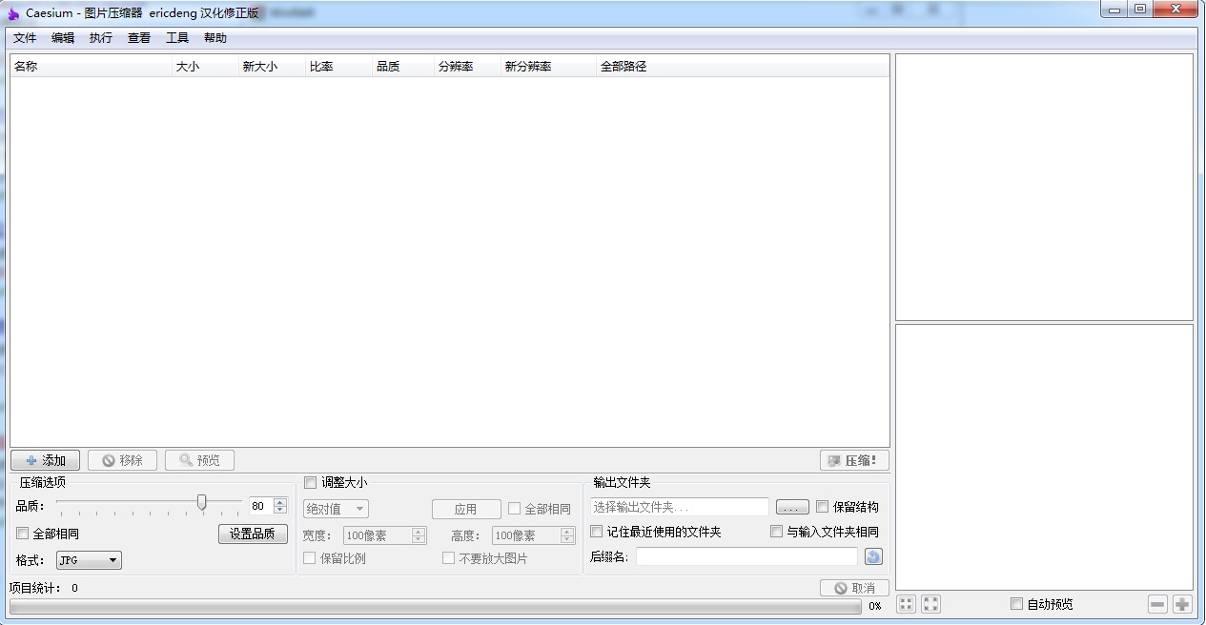
Task: Click the 设置品质 button
Action: (x=253, y=534)
